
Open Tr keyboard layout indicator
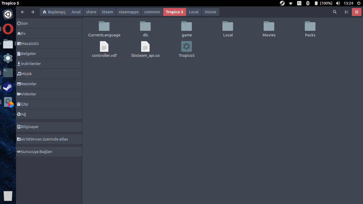click(299, 3)
